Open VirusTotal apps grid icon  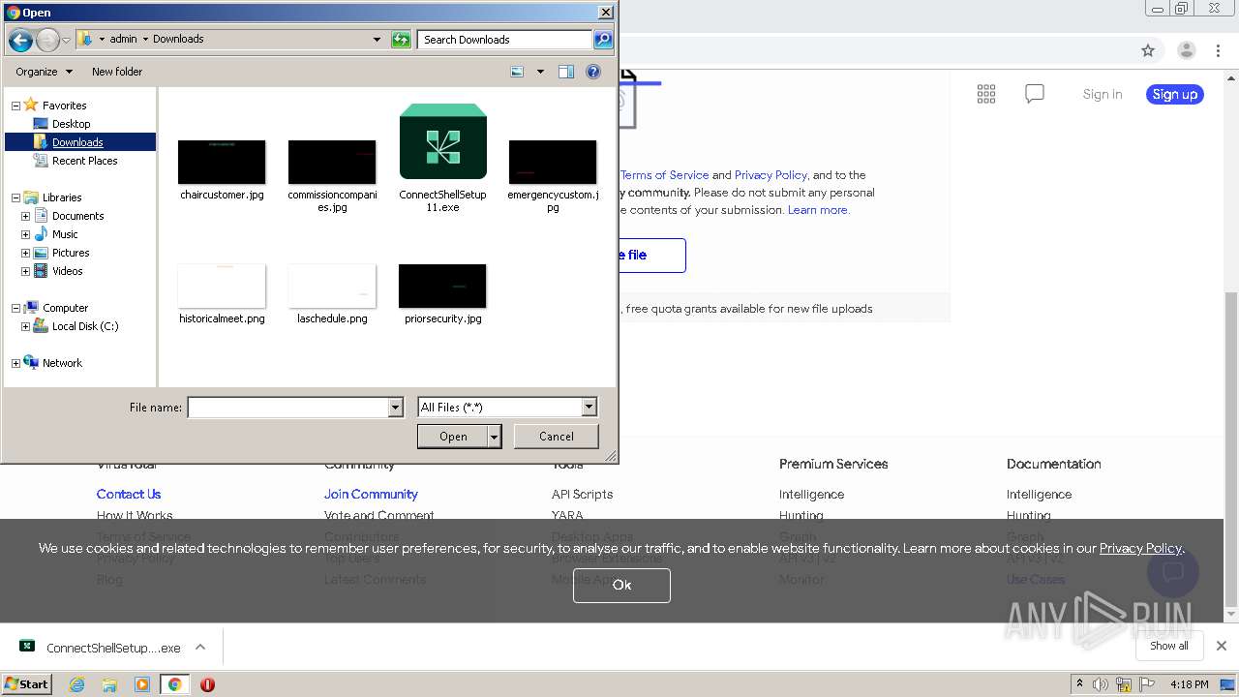(986, 94)
